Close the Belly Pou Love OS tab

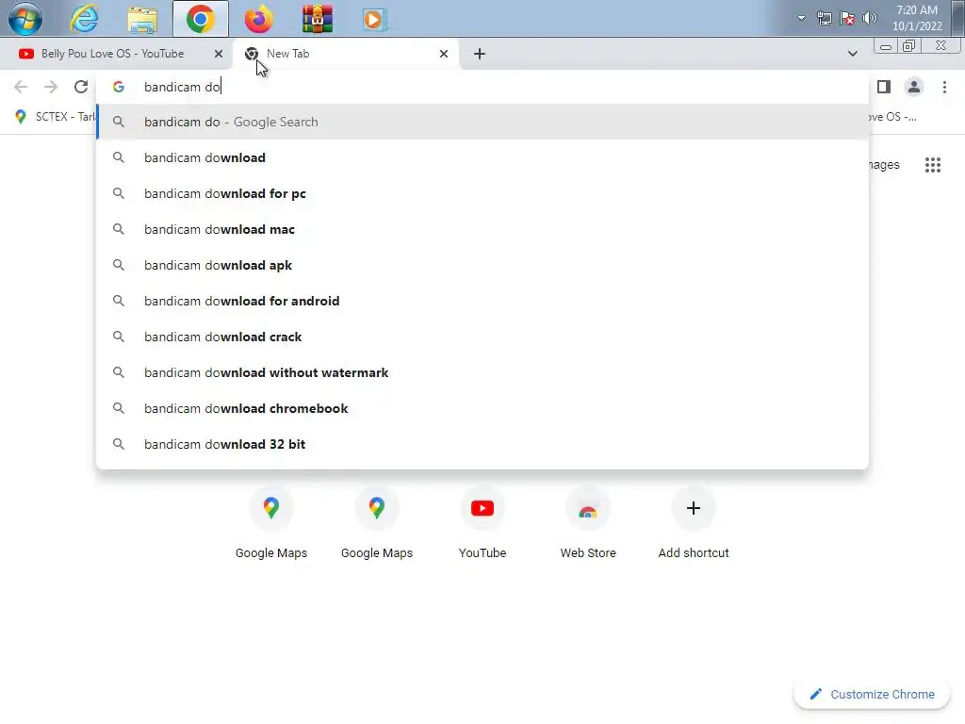pyautogui.click(x=219, y=54)
